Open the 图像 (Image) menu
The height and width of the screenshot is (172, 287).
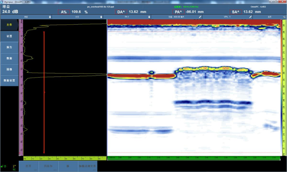[9, 69]
